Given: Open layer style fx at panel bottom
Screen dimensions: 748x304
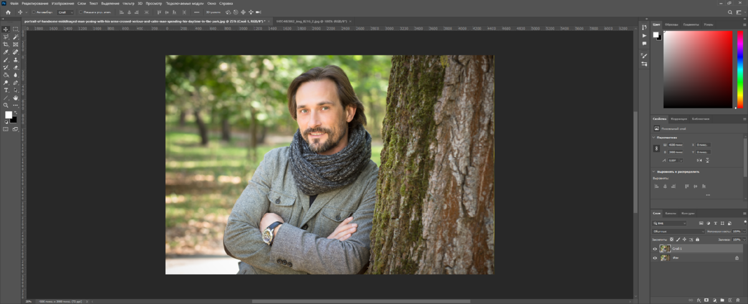Looking at the screenshot, I should [x=699, y=300].
